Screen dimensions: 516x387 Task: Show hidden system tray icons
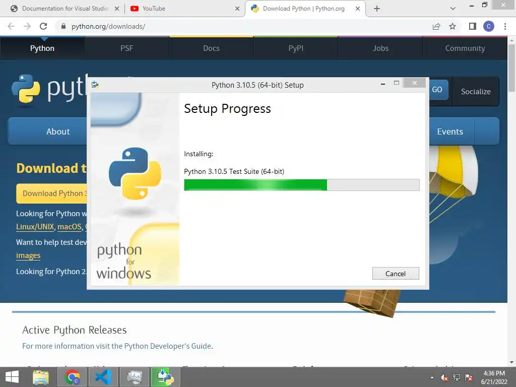coord(432,377)
